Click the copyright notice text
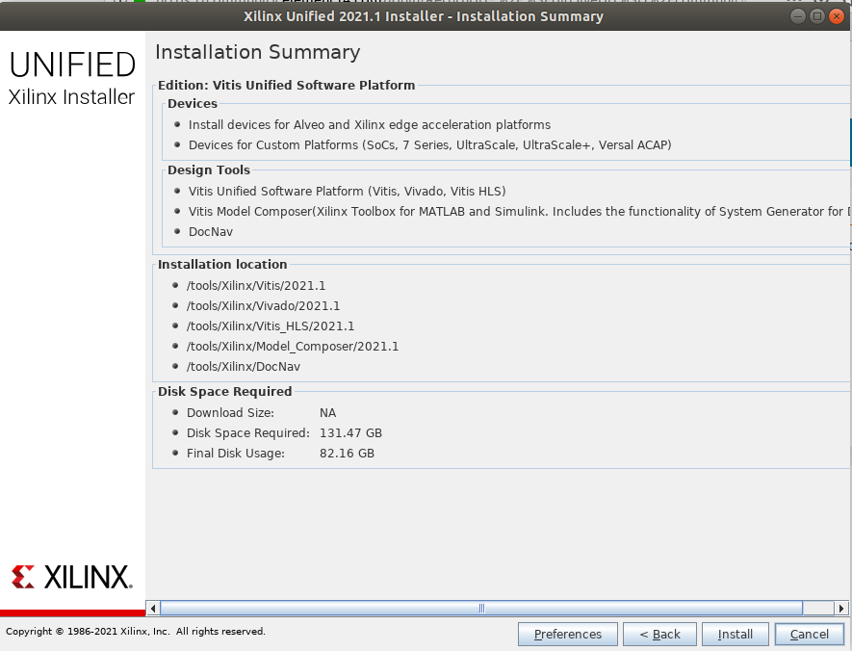 point(136,632)
